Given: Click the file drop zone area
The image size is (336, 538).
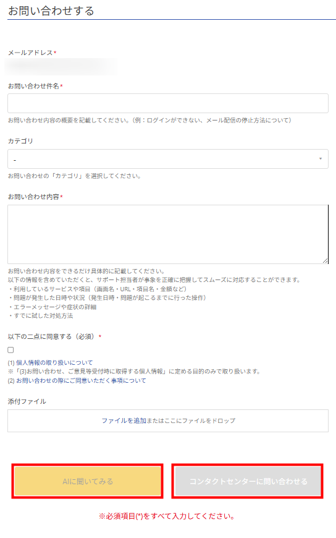Looking at the screenshot, I should [168, 421].
